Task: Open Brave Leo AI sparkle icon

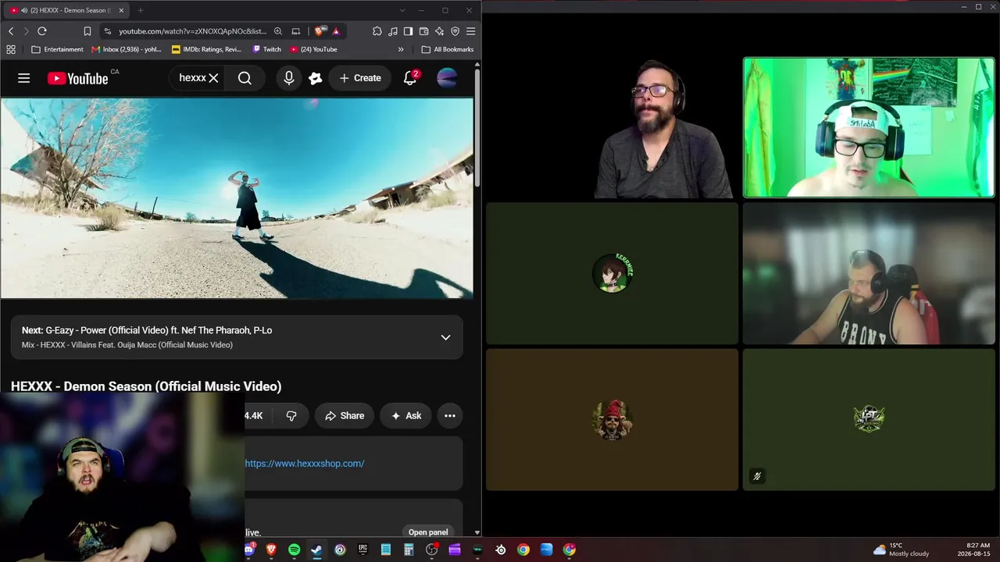Action: (x=439, y=31)
